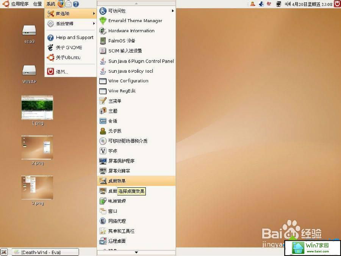Open 关于我 personal info entry
Viewport: 341px width, 256px height.
pos(136,131)
